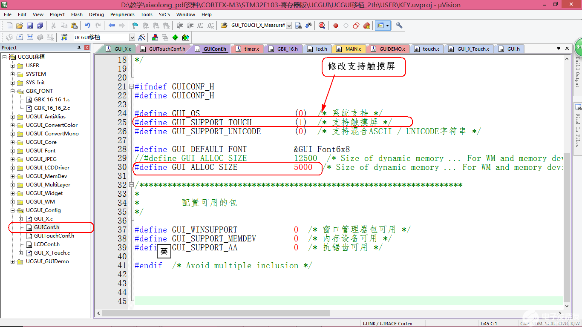Click the Save All icon

[x=40, y=26]
